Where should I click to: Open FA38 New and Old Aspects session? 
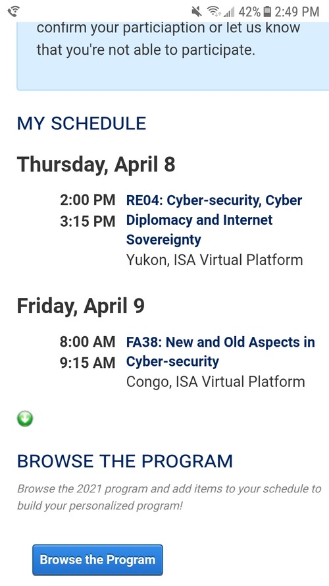coord(220,352)
